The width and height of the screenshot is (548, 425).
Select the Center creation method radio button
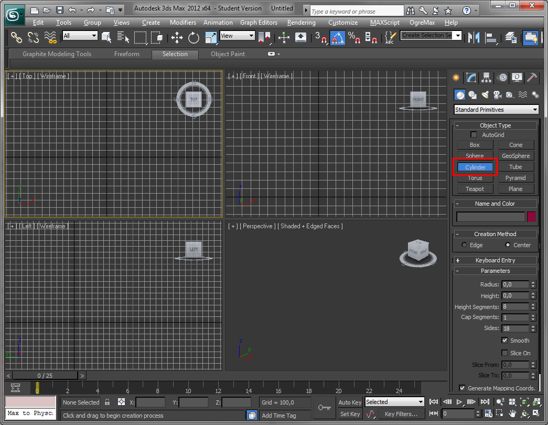[x=507, y=245]
